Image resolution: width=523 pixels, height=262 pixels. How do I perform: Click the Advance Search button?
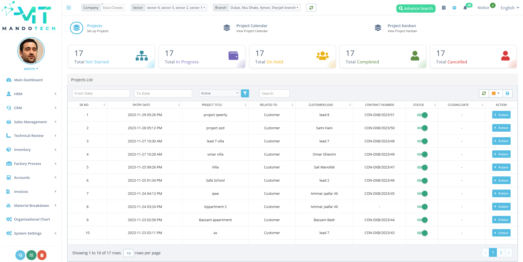(416, 8)
